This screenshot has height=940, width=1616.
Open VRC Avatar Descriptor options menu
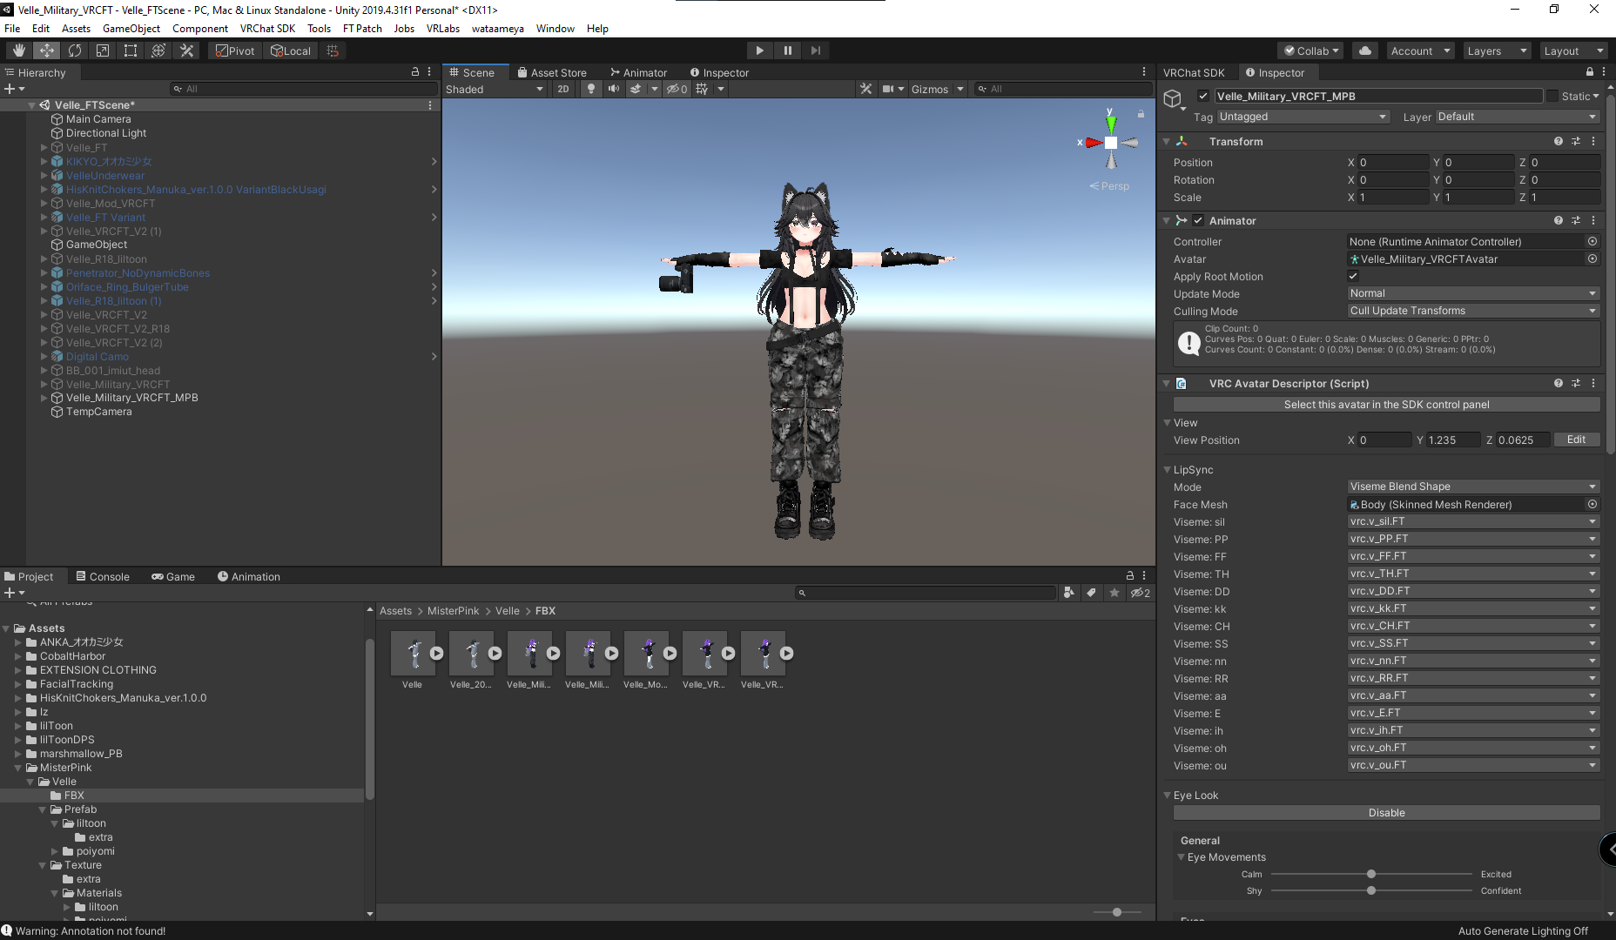(1594, 383)
